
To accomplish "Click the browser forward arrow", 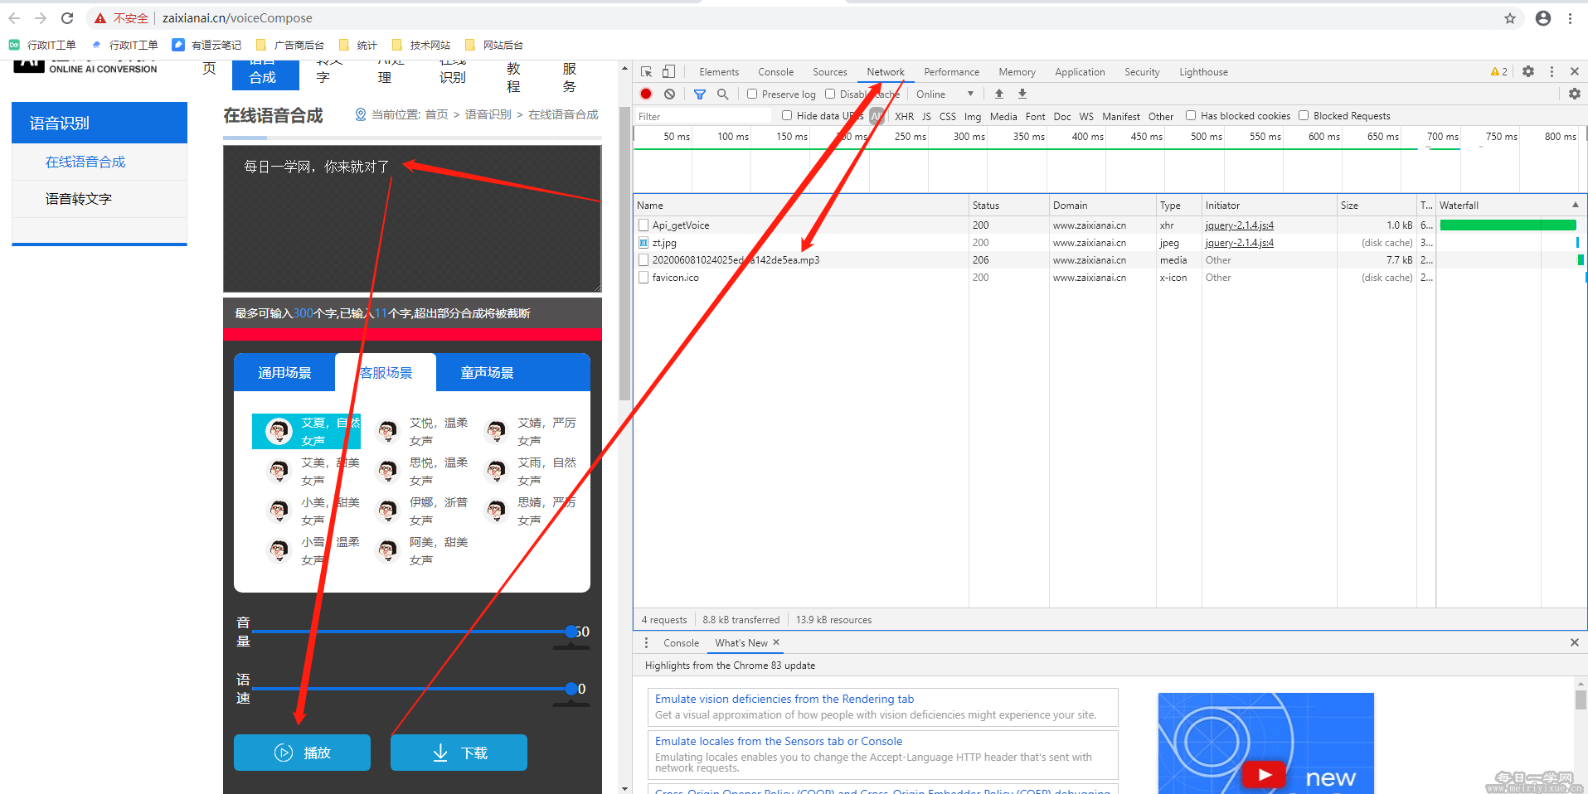I will 41,18.
